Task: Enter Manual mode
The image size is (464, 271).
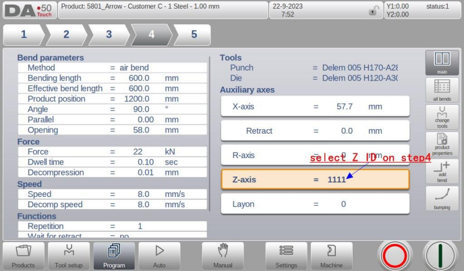Action: tap(223, 256)
